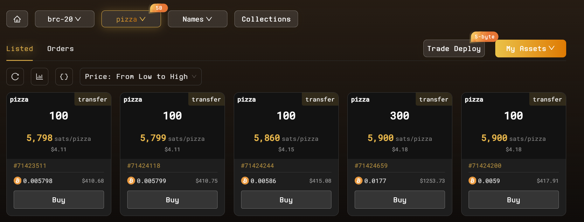
Task: Change the Price Low to High sorting
Action: [141, 77]
